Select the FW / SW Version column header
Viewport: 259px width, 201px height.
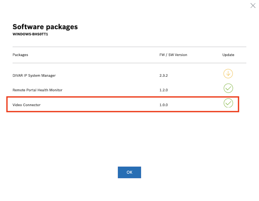click(x=173, y=55)
